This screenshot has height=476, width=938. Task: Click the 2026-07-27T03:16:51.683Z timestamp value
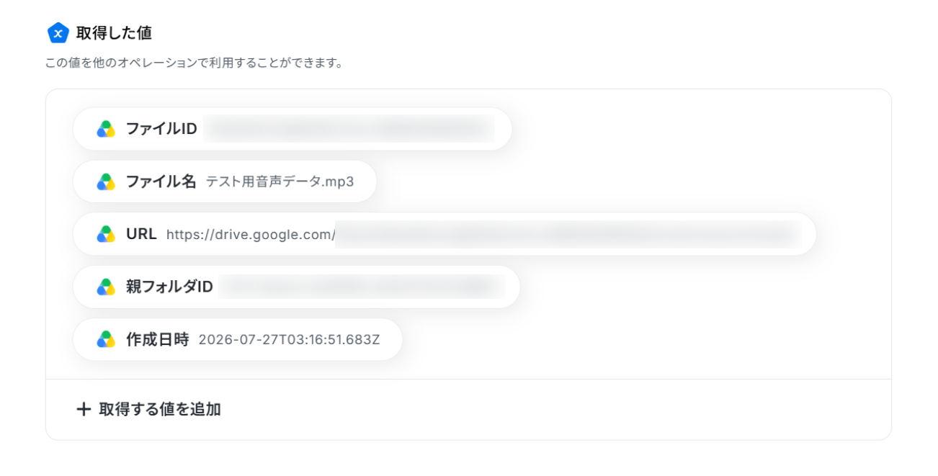click(289, 340)
